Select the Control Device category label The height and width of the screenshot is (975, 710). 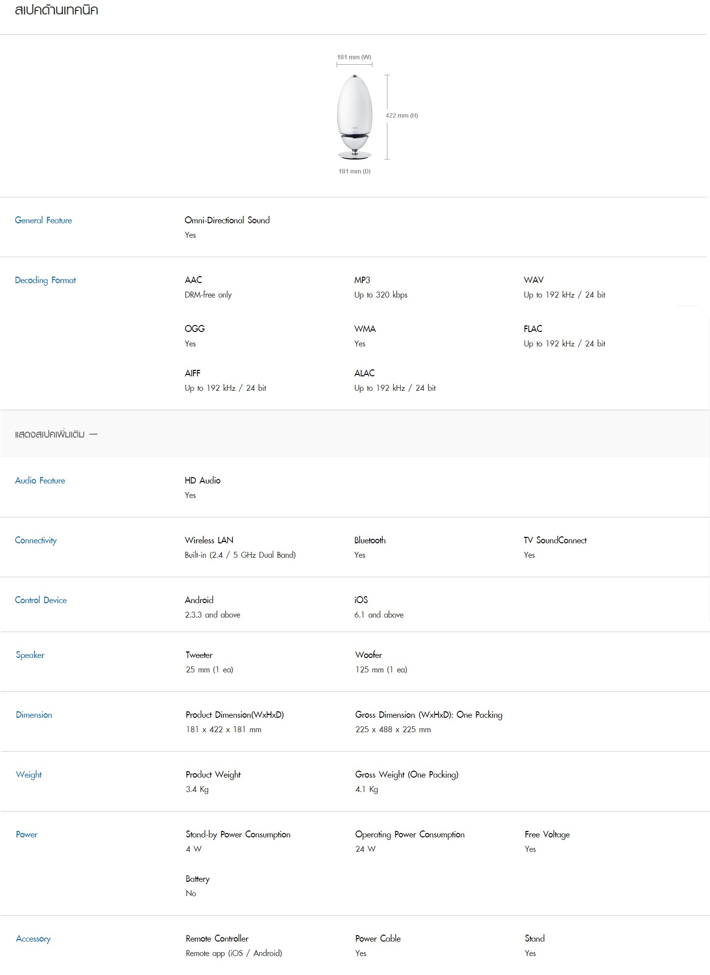41,600
